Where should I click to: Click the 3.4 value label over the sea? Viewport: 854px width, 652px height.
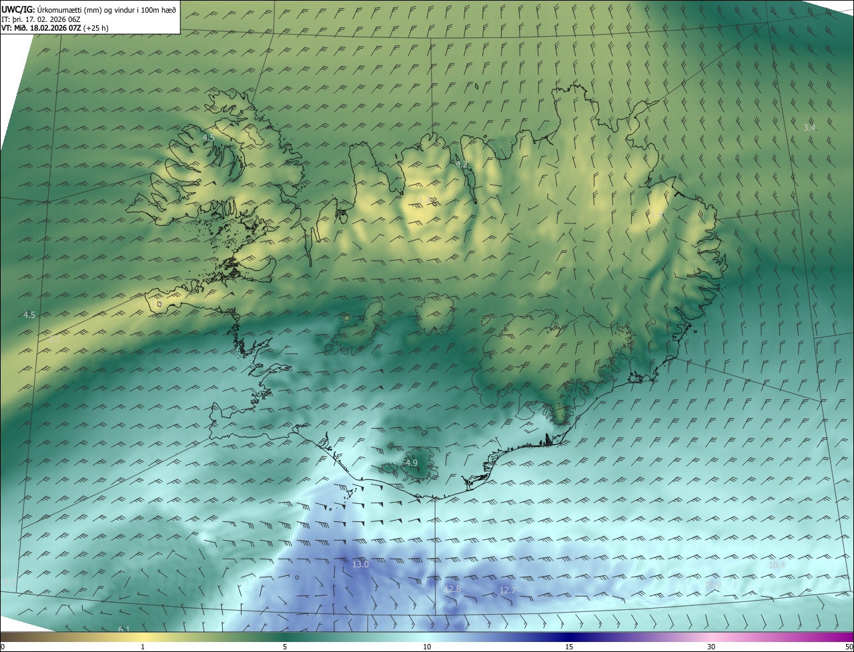[809, 127]
